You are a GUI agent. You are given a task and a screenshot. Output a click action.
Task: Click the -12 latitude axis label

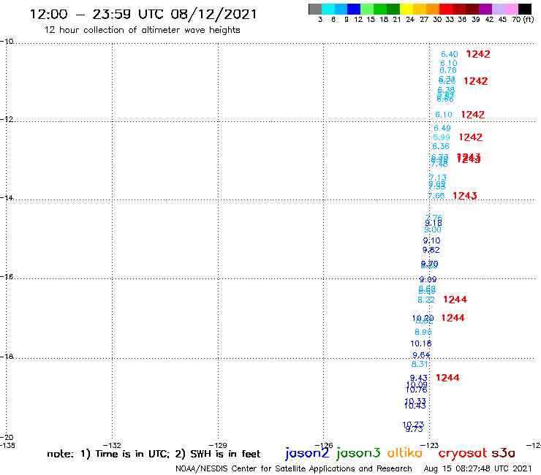7,119
